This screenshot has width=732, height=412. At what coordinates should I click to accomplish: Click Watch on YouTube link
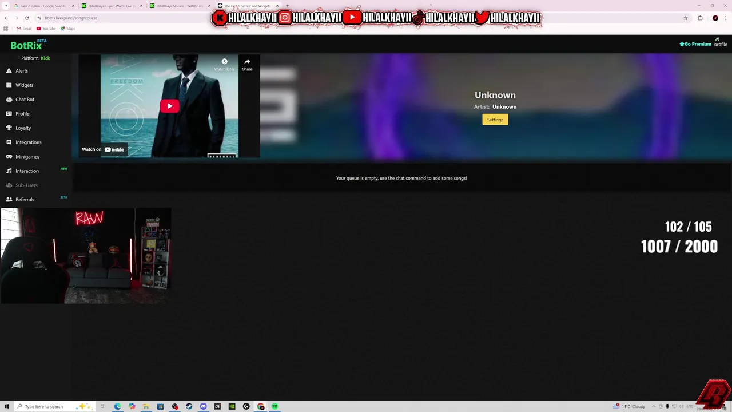pyautogui.click(x=103, y=149)
